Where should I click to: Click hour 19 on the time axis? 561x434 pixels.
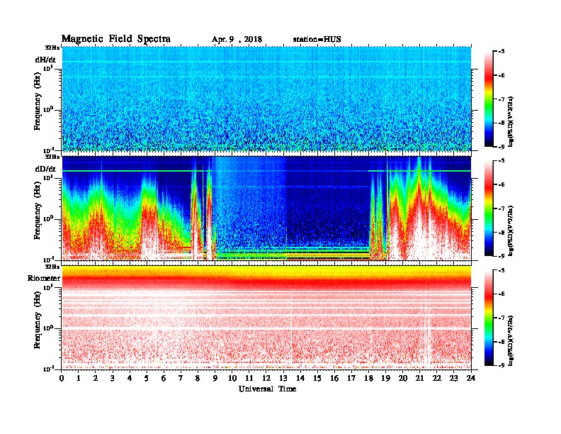click(385, 378)
